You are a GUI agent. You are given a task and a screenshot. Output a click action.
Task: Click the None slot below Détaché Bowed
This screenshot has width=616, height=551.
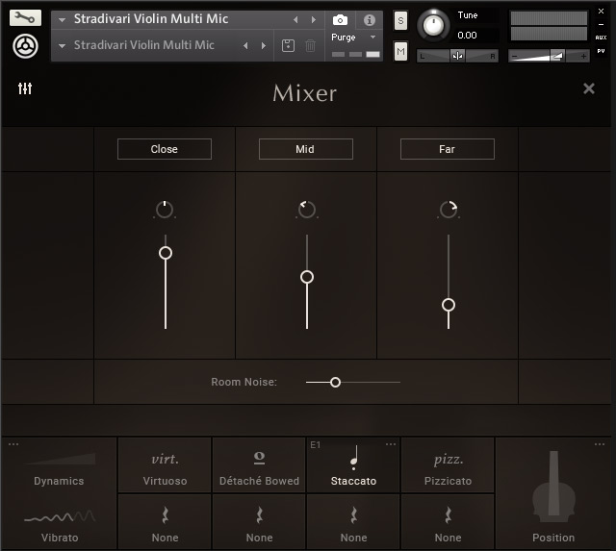[259, 522]
